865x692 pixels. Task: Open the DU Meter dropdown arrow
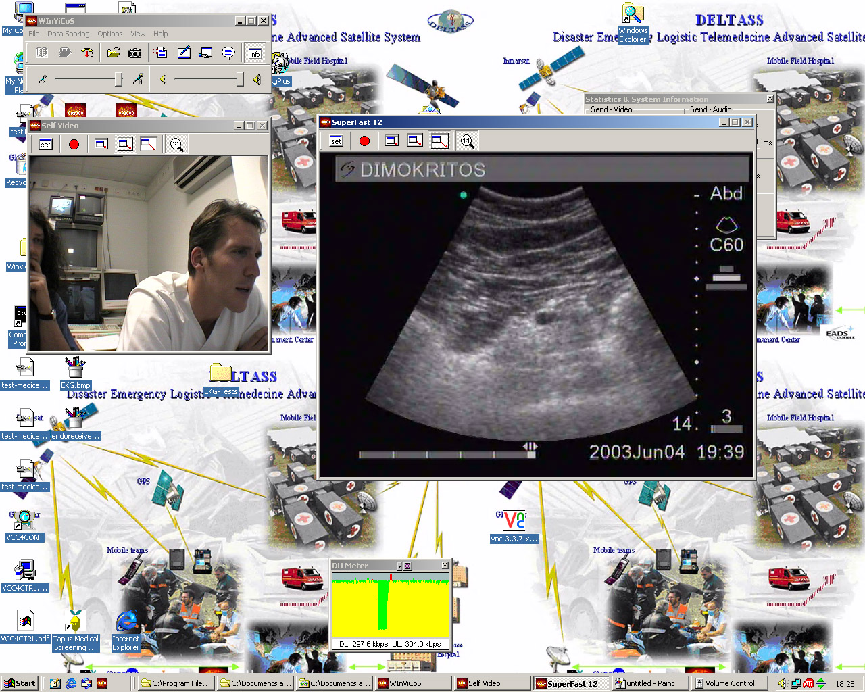coord(399,566)
